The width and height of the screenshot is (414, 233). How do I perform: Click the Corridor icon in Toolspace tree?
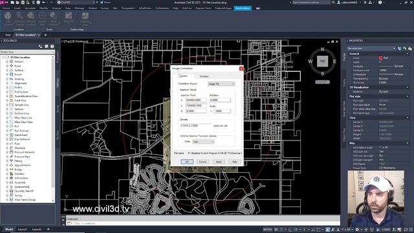(12, 174)
